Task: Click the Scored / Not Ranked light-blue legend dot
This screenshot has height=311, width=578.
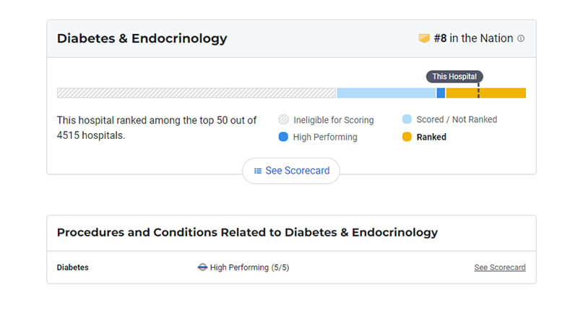Action: (407, 119)
